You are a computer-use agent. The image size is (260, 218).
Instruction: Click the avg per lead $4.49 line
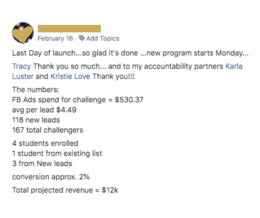[44, 110]
